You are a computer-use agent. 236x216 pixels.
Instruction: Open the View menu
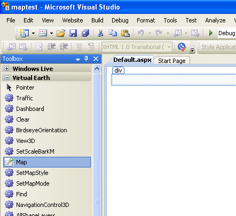click(48, 20)
